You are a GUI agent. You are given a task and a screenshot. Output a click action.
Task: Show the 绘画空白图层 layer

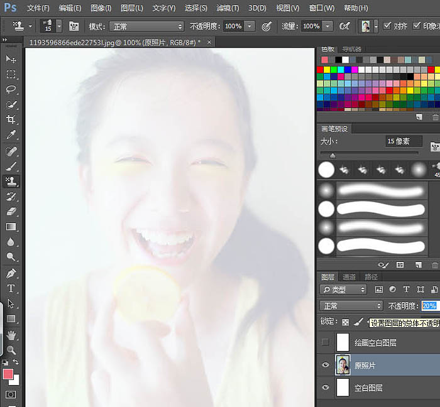pyautogui.click(x=325, y=342)
